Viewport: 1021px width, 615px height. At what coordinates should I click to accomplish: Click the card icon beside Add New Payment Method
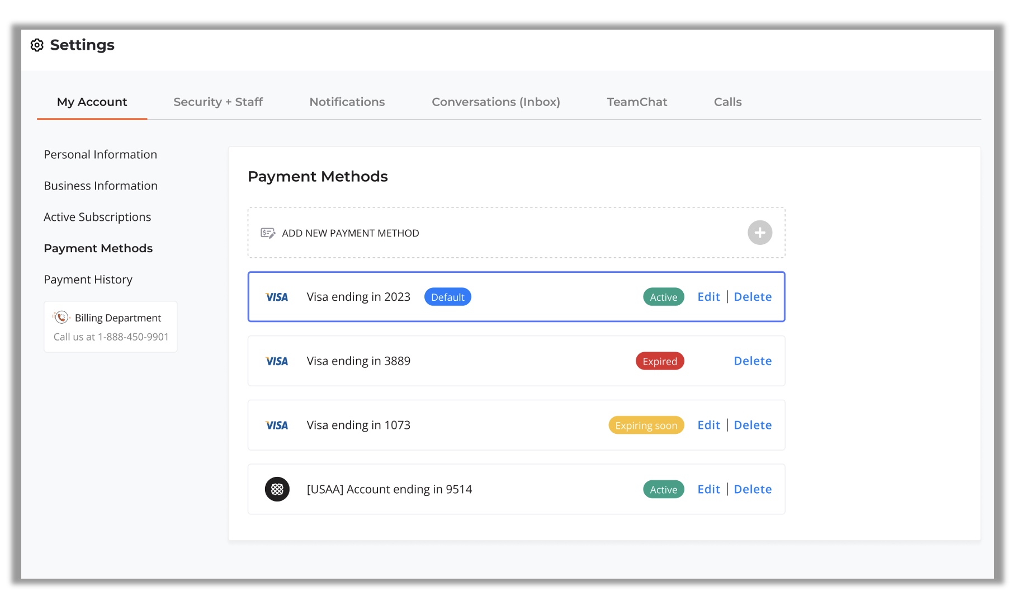(268, 233)
